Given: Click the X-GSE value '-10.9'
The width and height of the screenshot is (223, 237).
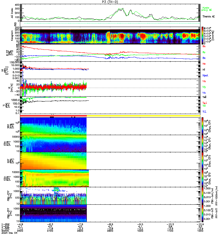Looking at the screenshot, I should coord(200,224).
